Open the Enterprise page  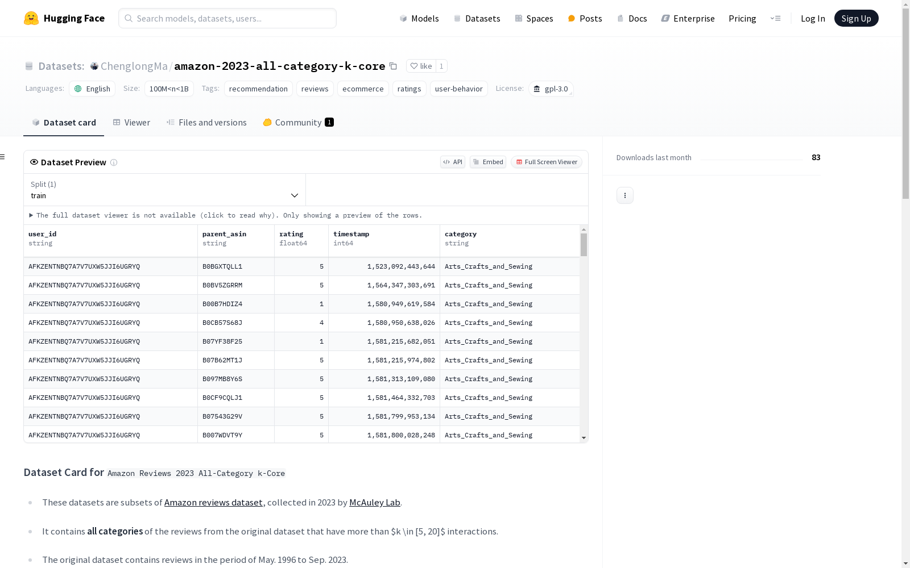[x=688, y=18]
